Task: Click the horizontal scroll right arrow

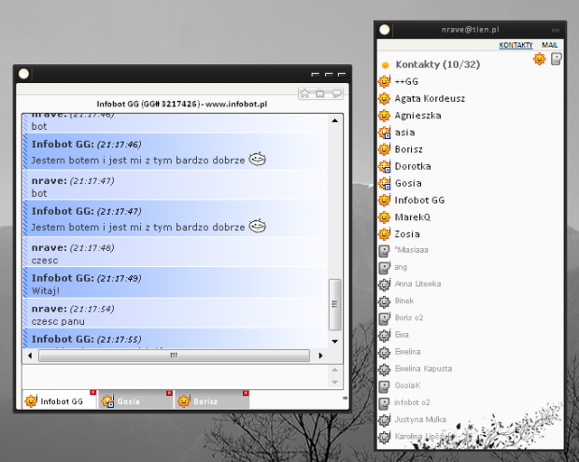Action: 320,356
